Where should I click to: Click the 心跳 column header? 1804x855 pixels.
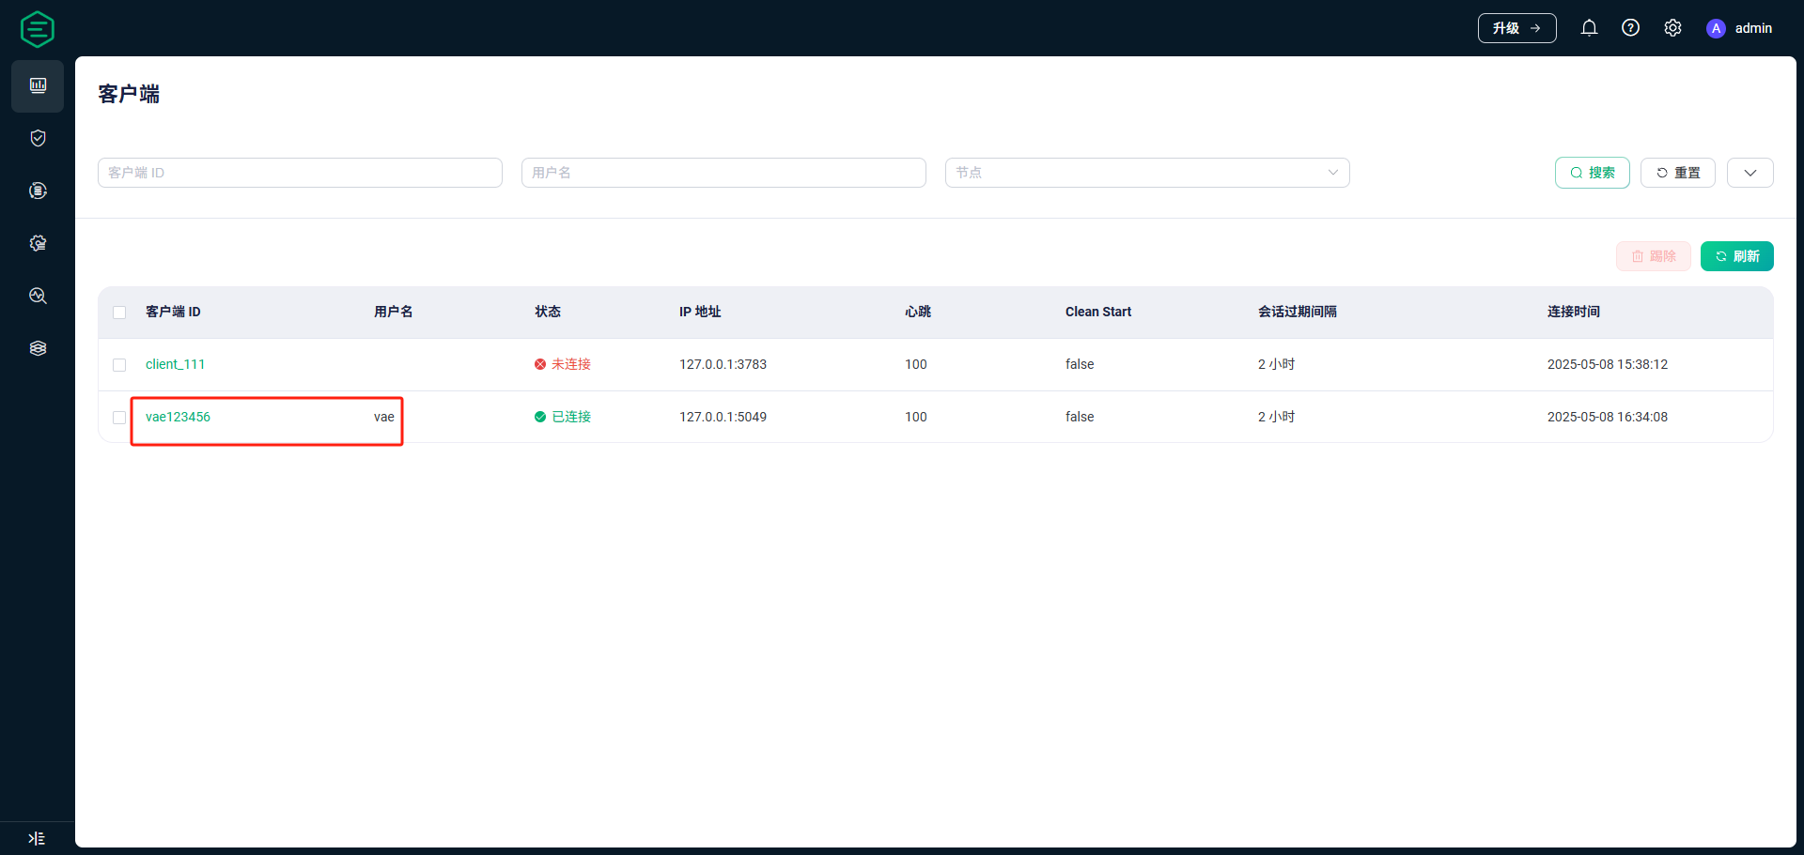(917, 312)
